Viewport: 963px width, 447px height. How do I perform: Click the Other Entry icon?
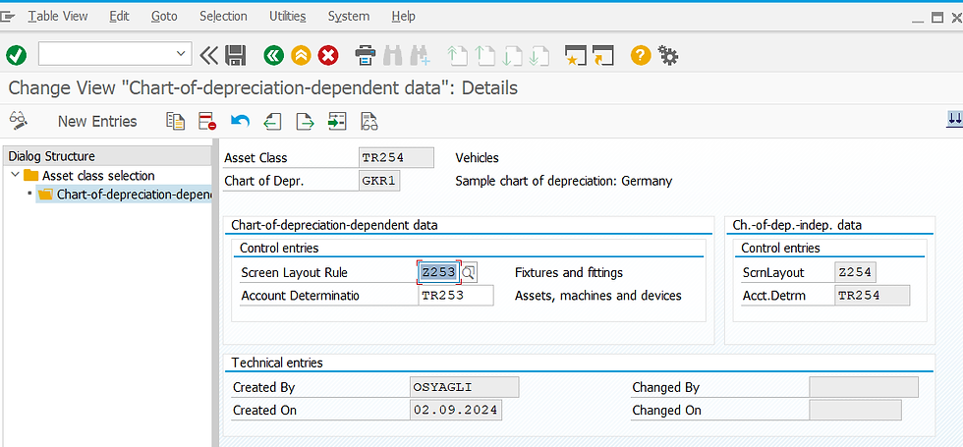pyautogui.click(x=336, y=121)
